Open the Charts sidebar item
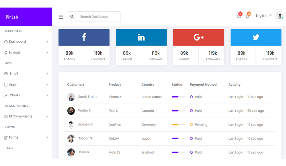 tap(26, 95)
